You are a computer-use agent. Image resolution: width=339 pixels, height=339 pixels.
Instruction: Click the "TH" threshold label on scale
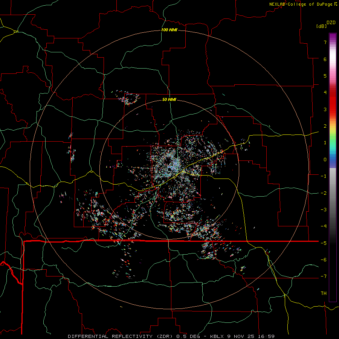[x=324, y=293]
